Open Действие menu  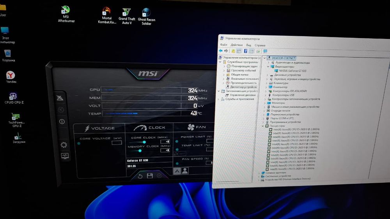click(x=237, y=45)
